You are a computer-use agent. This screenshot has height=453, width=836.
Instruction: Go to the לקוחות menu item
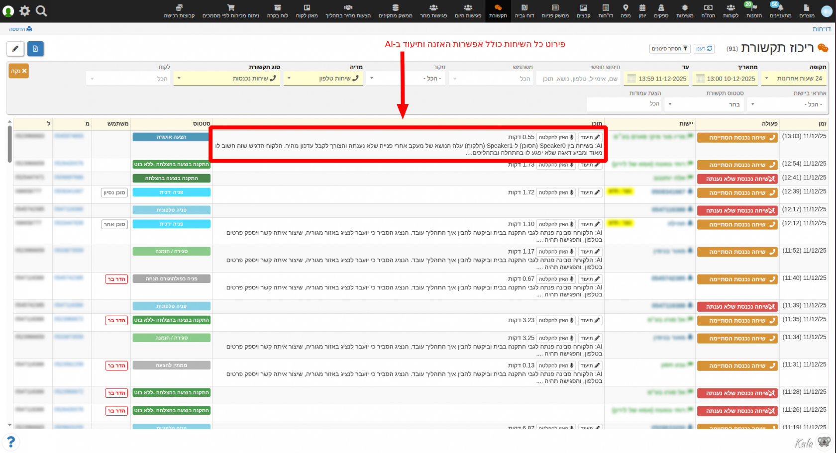coord(730,10)
